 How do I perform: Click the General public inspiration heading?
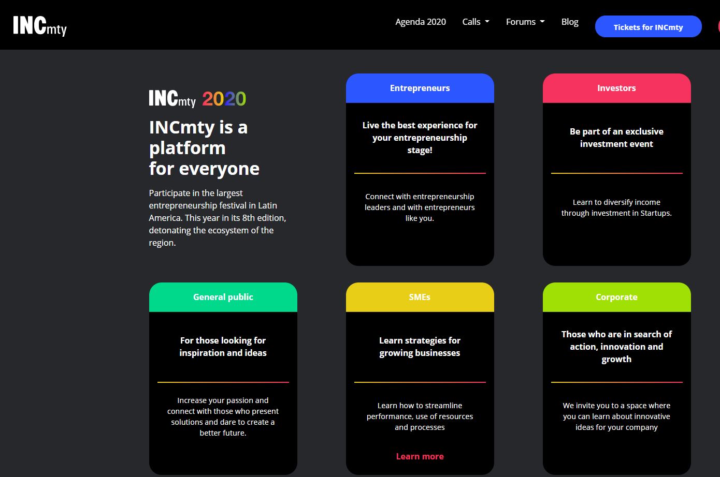pyautogui.click(x=223, y=347)
